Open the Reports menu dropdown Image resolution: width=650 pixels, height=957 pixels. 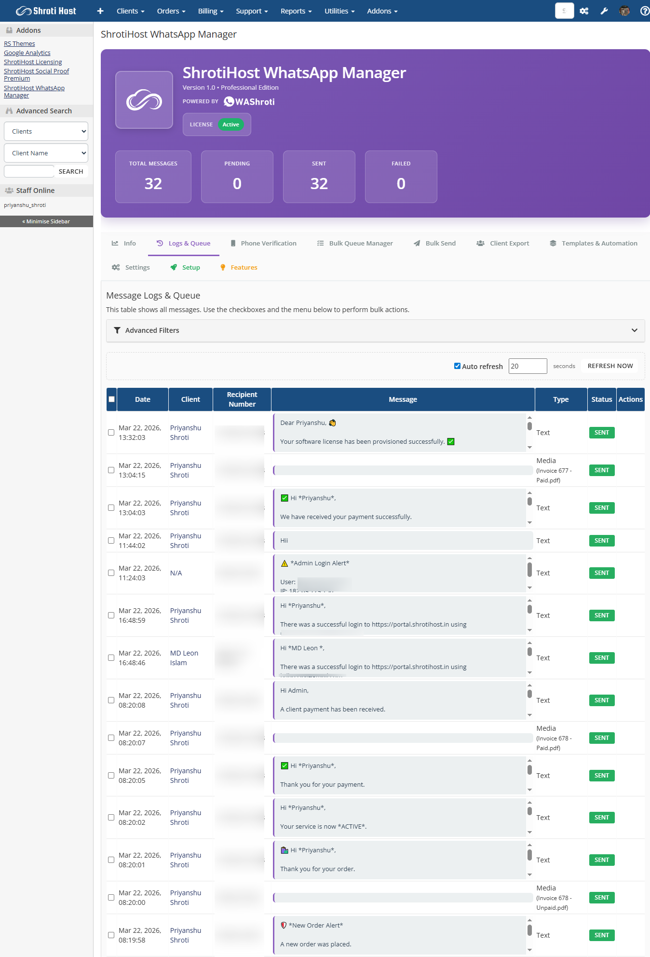click(296, 11)
